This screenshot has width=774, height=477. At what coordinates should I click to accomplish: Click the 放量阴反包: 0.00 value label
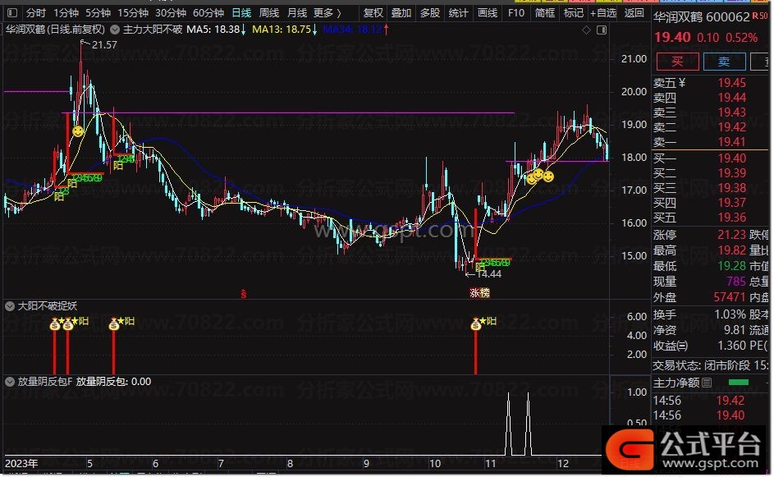point(113,382)
